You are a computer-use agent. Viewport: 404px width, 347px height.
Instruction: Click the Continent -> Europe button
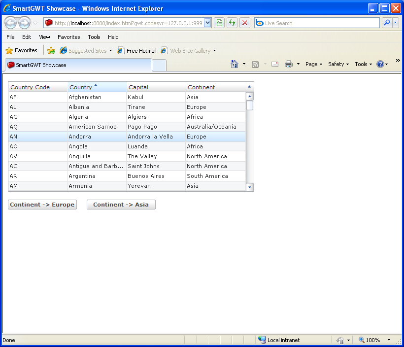click(x=42, y=205)
